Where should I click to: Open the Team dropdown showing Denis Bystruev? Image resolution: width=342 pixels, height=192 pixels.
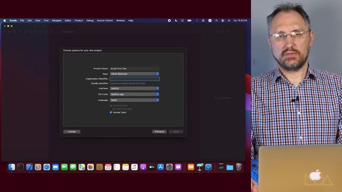134,74
